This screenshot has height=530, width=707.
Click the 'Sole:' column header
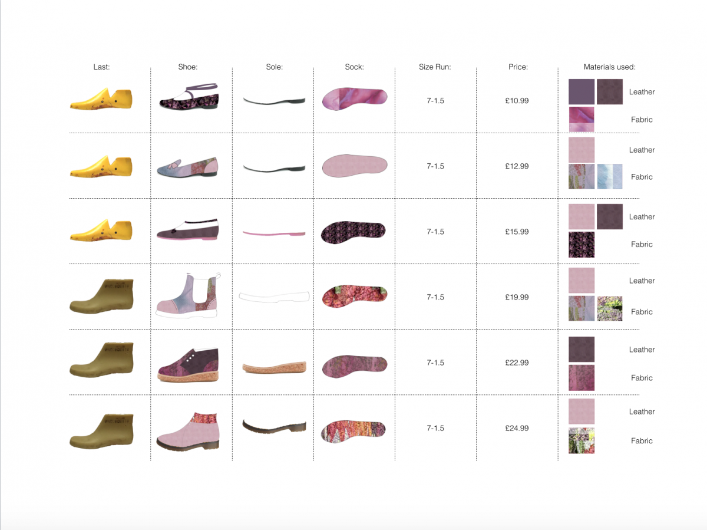[x=275, y=67]
